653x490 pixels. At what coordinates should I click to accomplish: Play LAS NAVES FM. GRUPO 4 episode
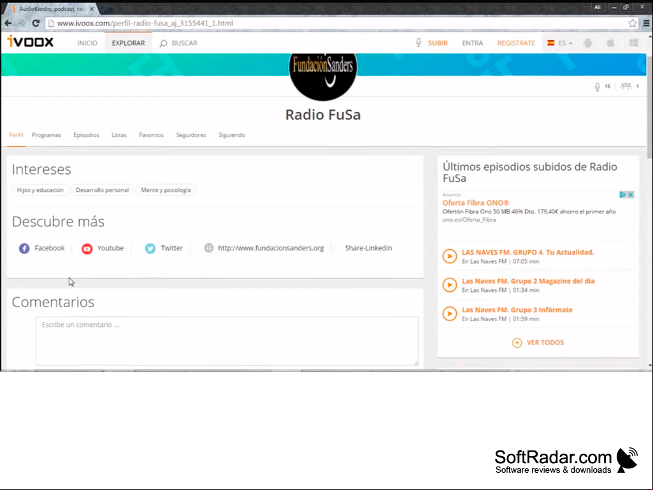pyautogui.click(x=450, y=256)
